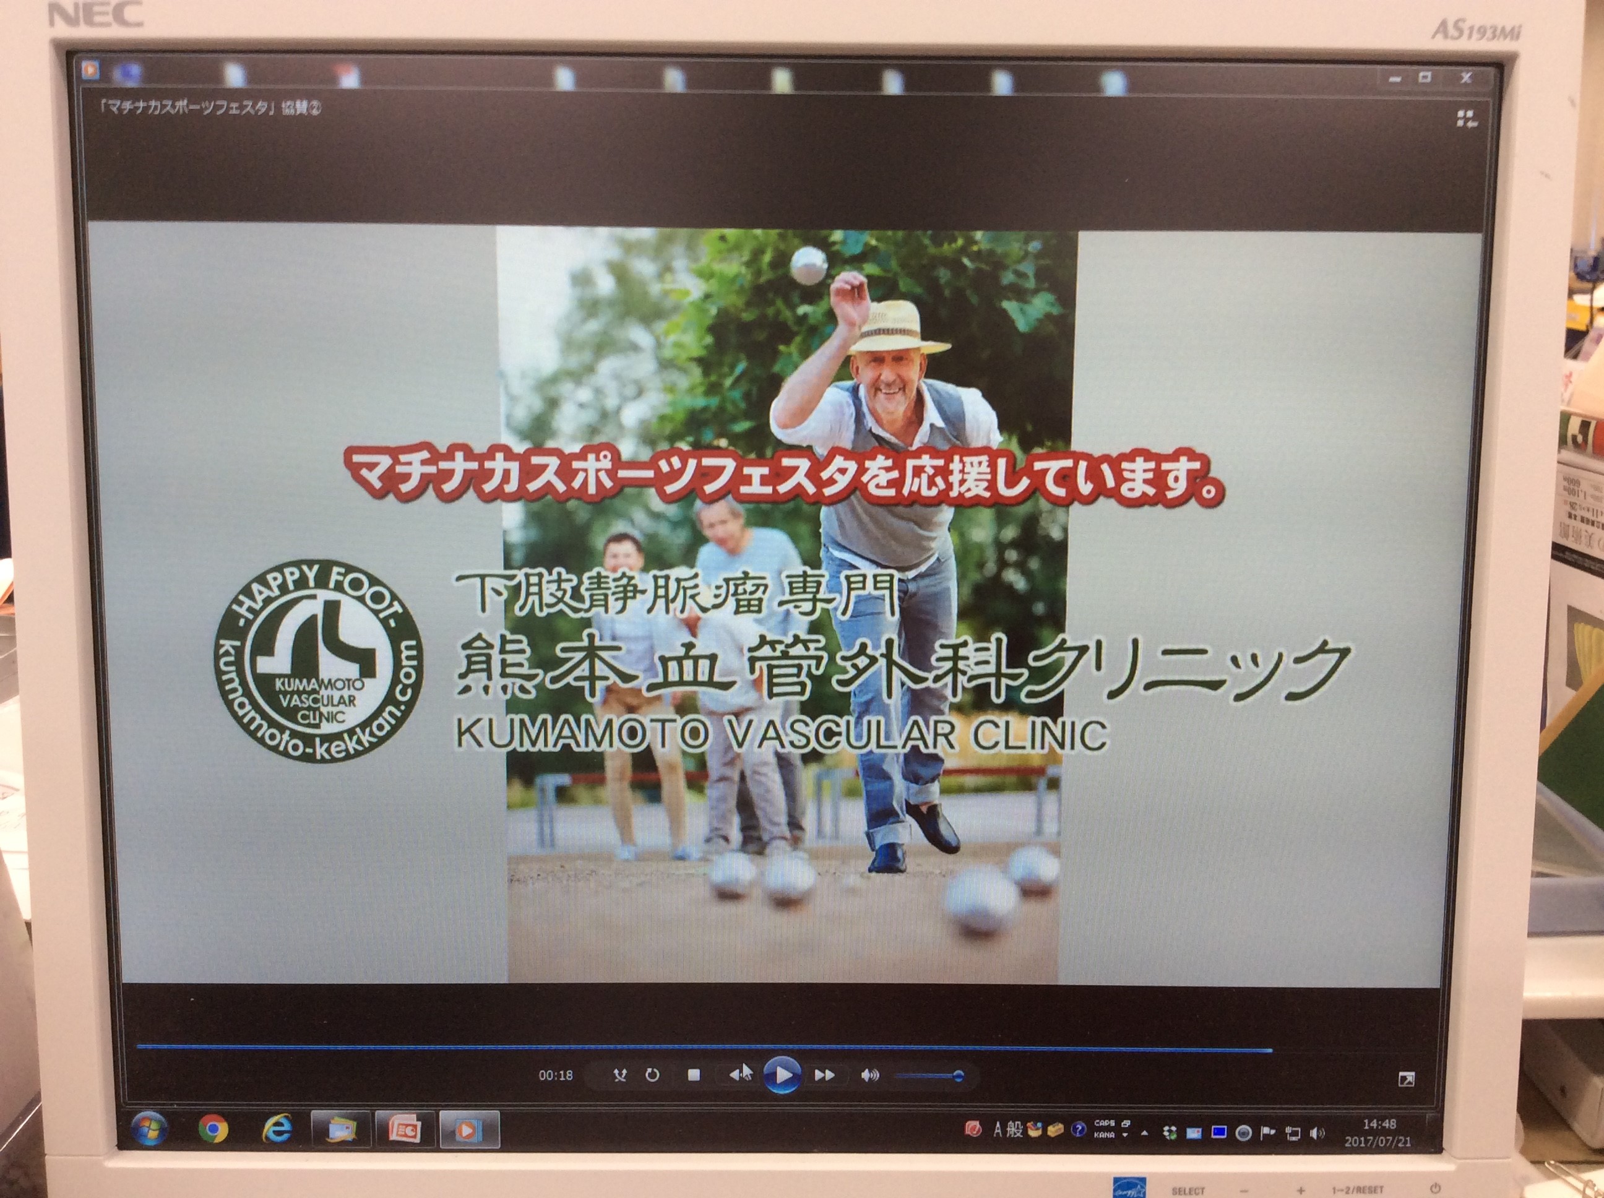The image size is (1604, 1198).
Task: Click the light-blue card tray icon
Action: coord(1194,1133)
